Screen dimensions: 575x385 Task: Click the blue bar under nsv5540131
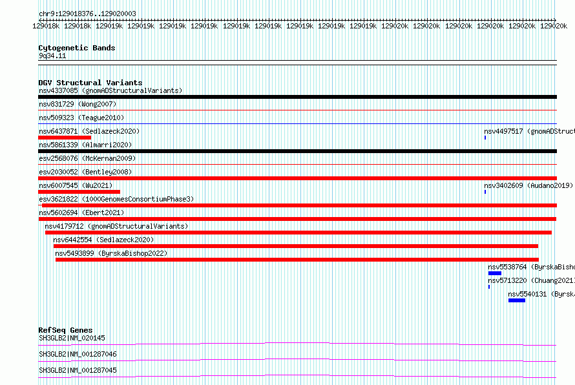[517, 300]
